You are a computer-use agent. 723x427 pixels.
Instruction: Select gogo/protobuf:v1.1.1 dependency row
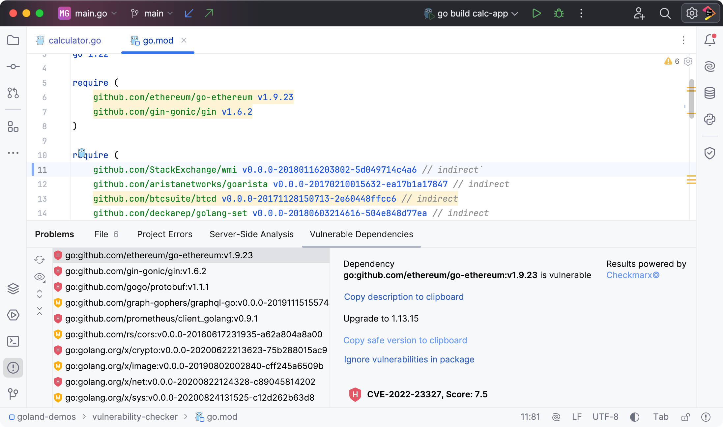click(x=191, y=287)
